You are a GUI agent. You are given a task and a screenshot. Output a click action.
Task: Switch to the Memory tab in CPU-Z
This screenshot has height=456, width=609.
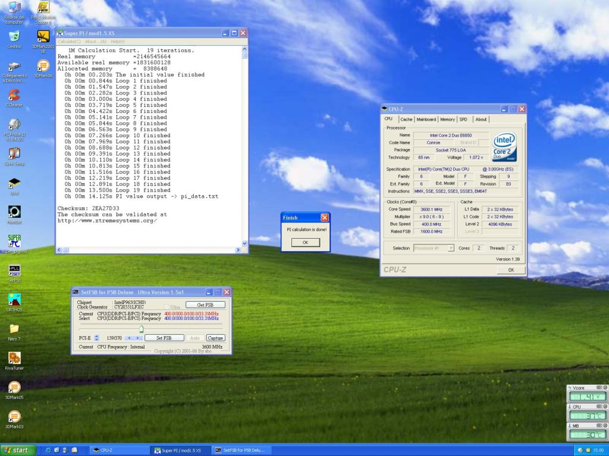(447, 119)
